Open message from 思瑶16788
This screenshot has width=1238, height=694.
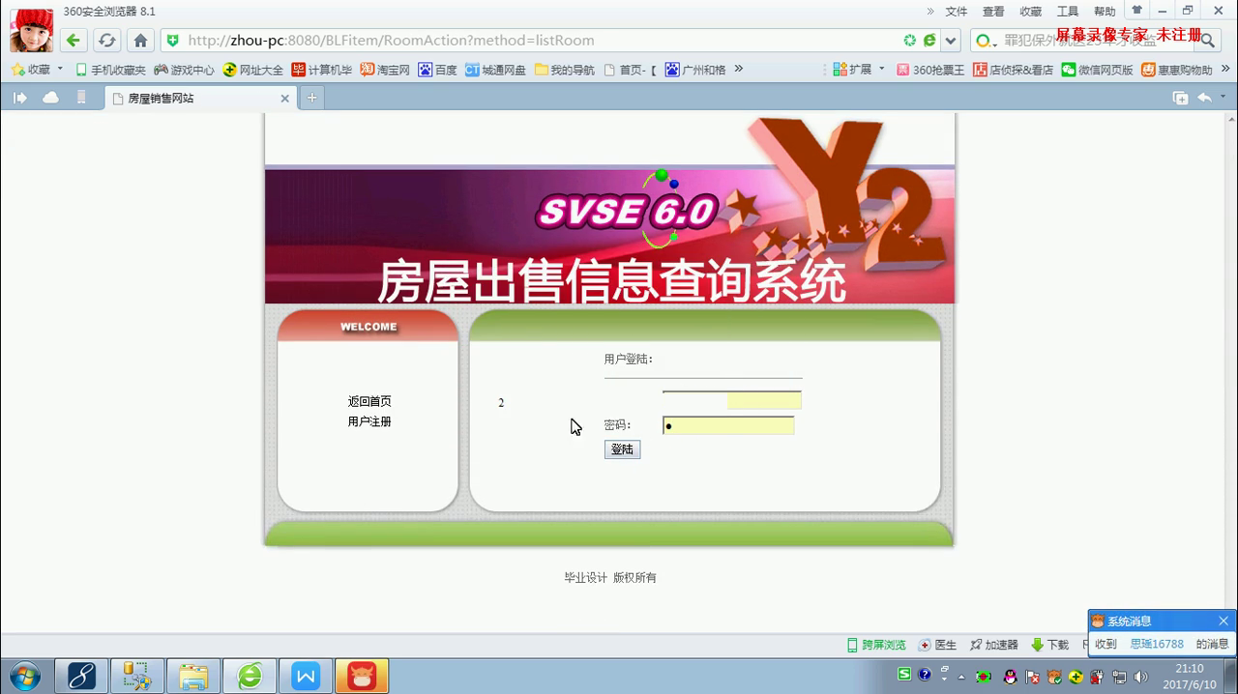pos(1157,644)
